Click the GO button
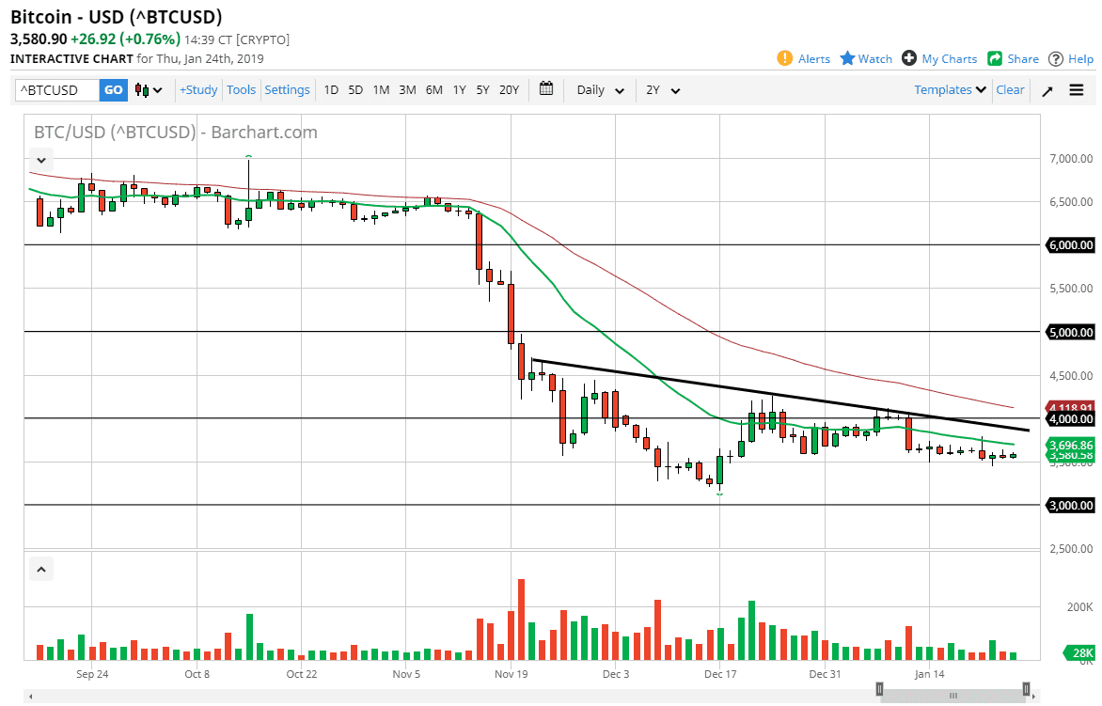 (x=113, y=89)
